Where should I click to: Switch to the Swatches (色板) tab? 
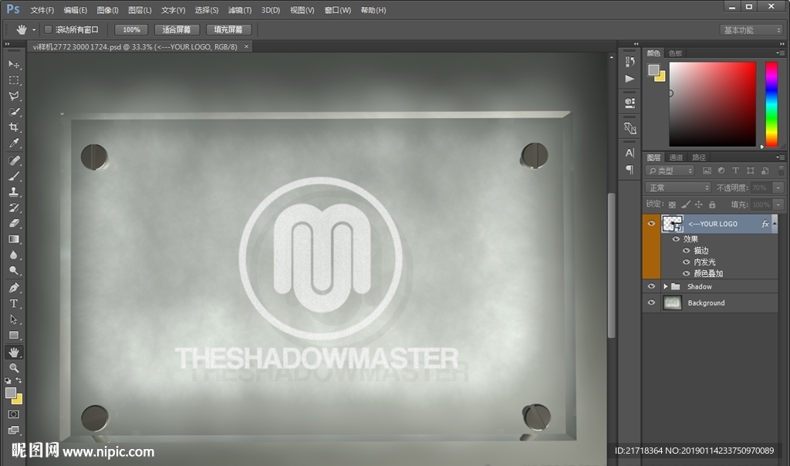coord(674,53)
